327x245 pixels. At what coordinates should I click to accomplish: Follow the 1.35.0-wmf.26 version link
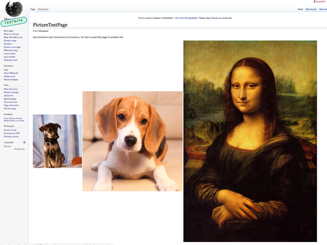point(180,18)
